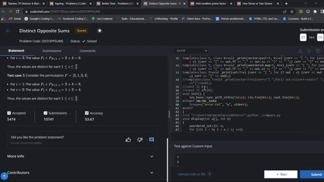Bookmark this page with star icon
The height and width of the screenshot is (182, 324).
click(292, 12)
